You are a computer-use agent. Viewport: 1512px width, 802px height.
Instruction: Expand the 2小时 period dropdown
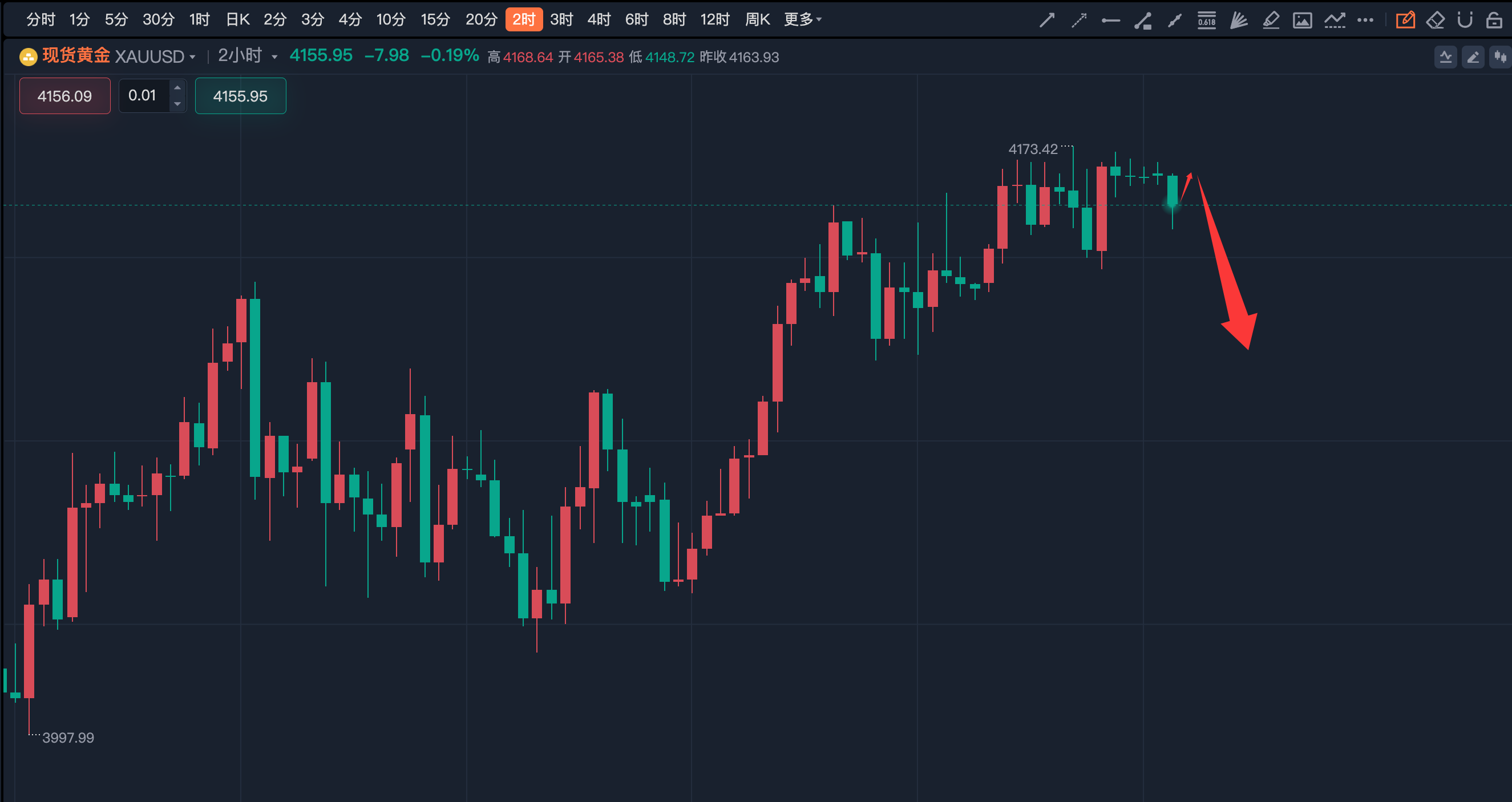[274, 58]
